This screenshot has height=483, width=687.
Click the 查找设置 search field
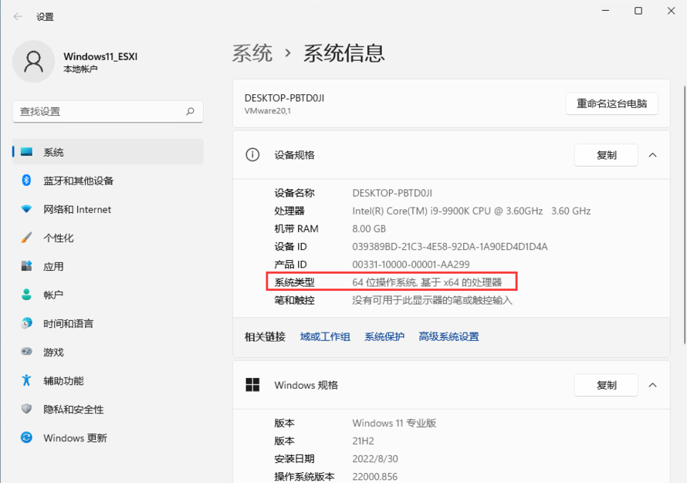click(x=100, y=111)
